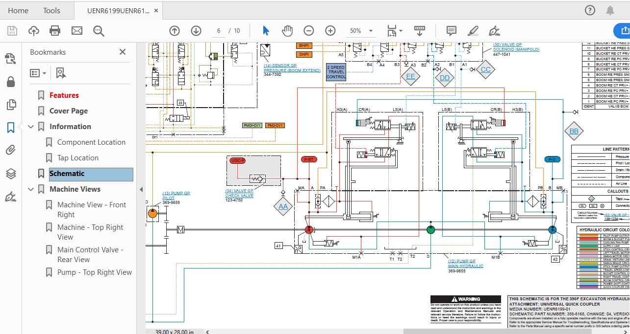Collapse the Machine Views bookmark group
Screen dimensions: 630x334
coord(31,189)
